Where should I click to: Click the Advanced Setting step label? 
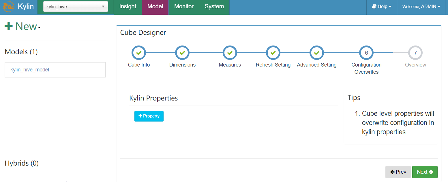[x=317, y=65]
